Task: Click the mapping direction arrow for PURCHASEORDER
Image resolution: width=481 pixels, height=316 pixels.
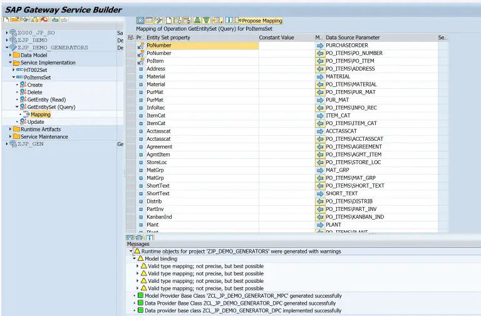Action: 320,46
